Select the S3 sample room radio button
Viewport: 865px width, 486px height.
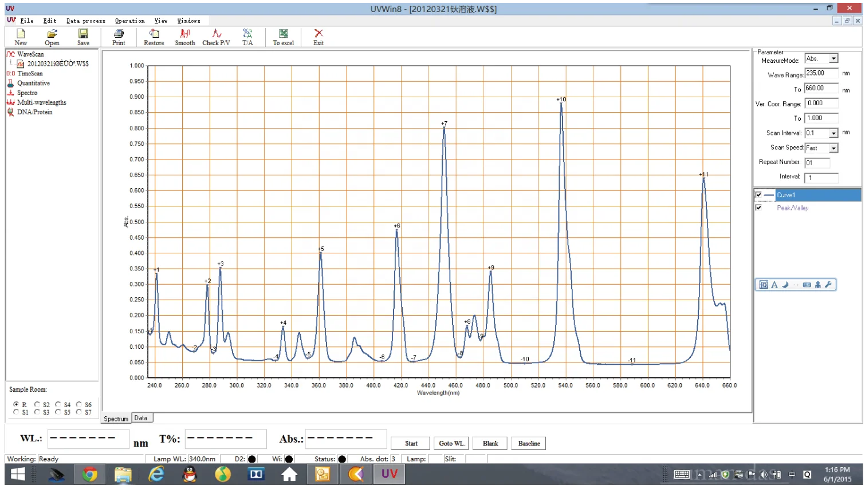(37, 412)
